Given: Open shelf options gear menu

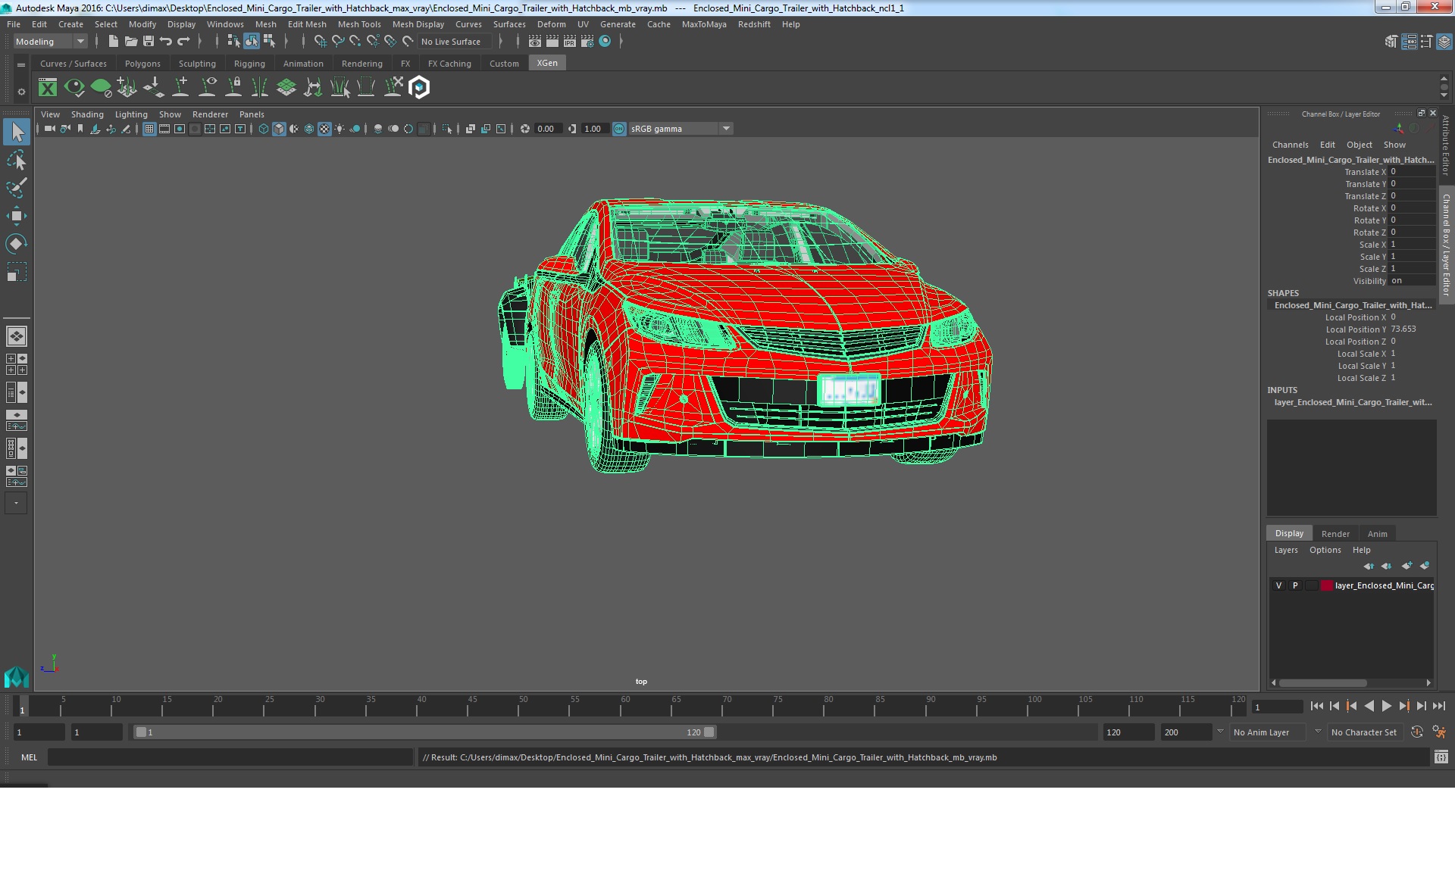Looking at the screenshot, I should 21,92.
